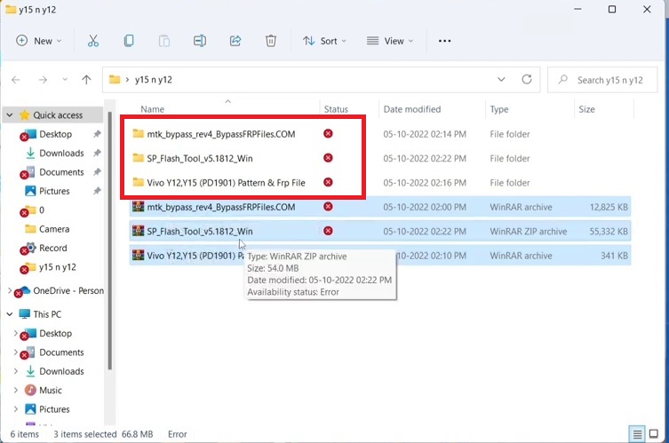Select mtk_bypass_rev4 WinRAR archive file
This screenshot has height=443, width=669.
point(379,207)
